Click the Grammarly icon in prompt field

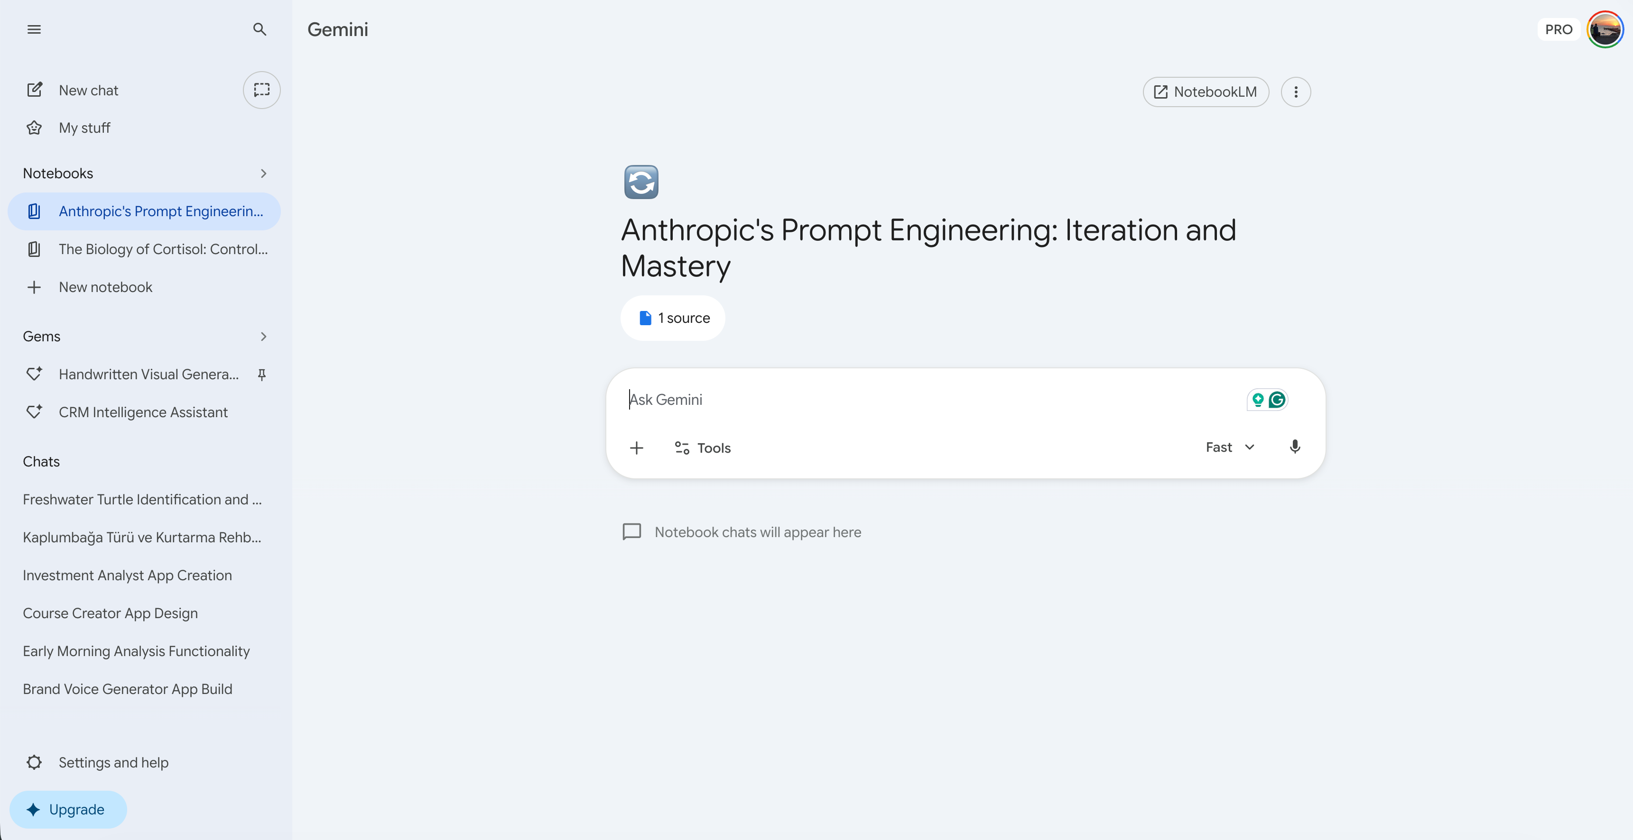tap(1277, 400)
